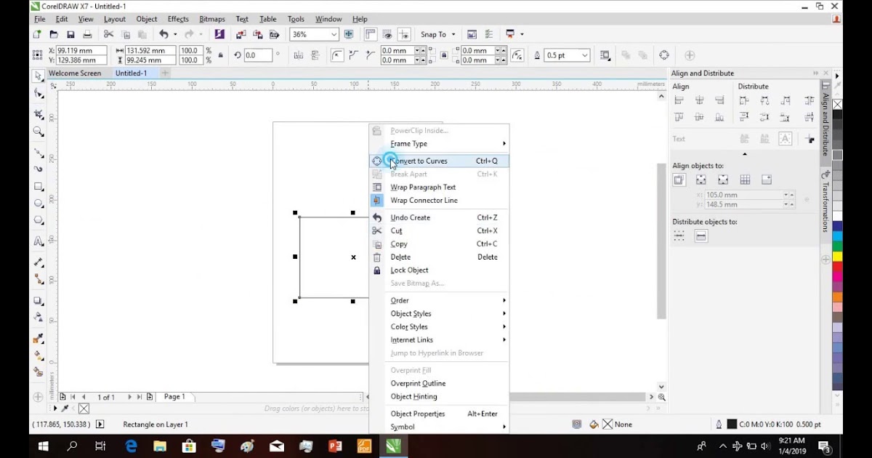Click the Windows Start button
This screenshot has height=458, width=872.
[x=44, y=446]
